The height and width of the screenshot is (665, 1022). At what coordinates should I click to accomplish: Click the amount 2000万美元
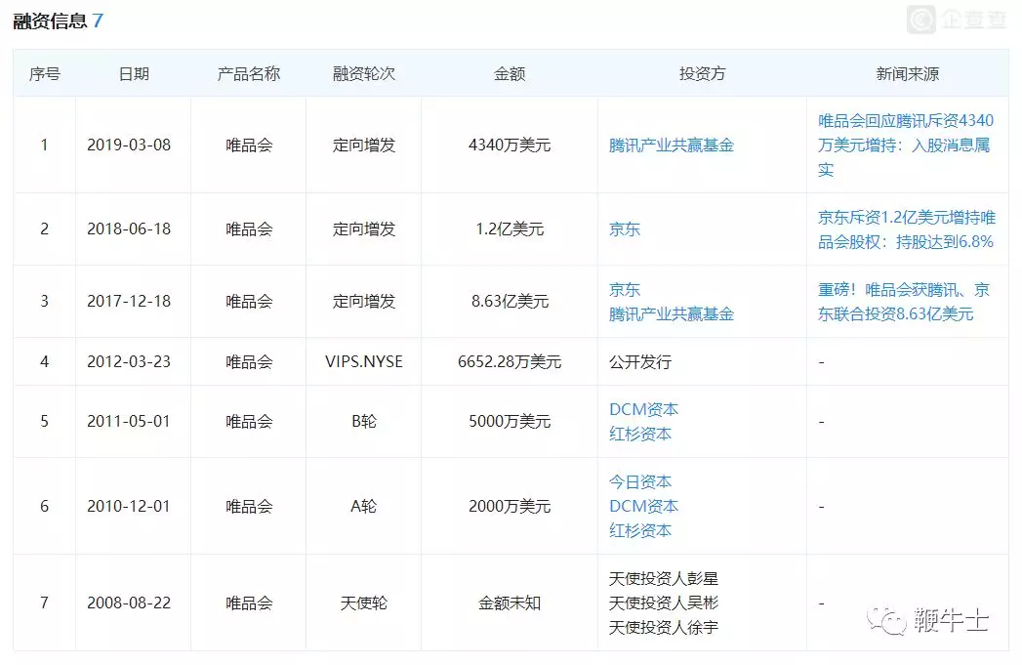click(510, 506)
